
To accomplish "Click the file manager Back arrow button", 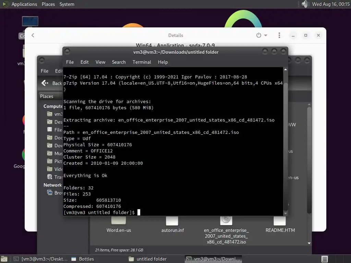I will [x=45, y=83].
